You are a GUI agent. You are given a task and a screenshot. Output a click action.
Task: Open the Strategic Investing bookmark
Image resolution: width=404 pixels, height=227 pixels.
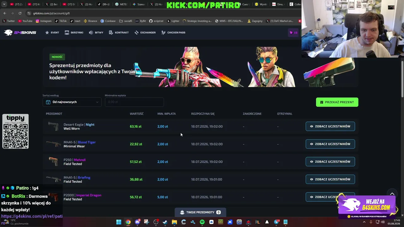pos(197,21)
